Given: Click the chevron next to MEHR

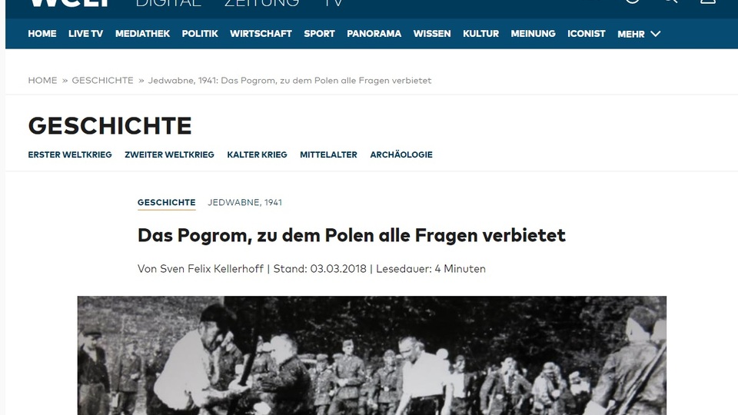Looking at the screenshot, I should point(656,34).
